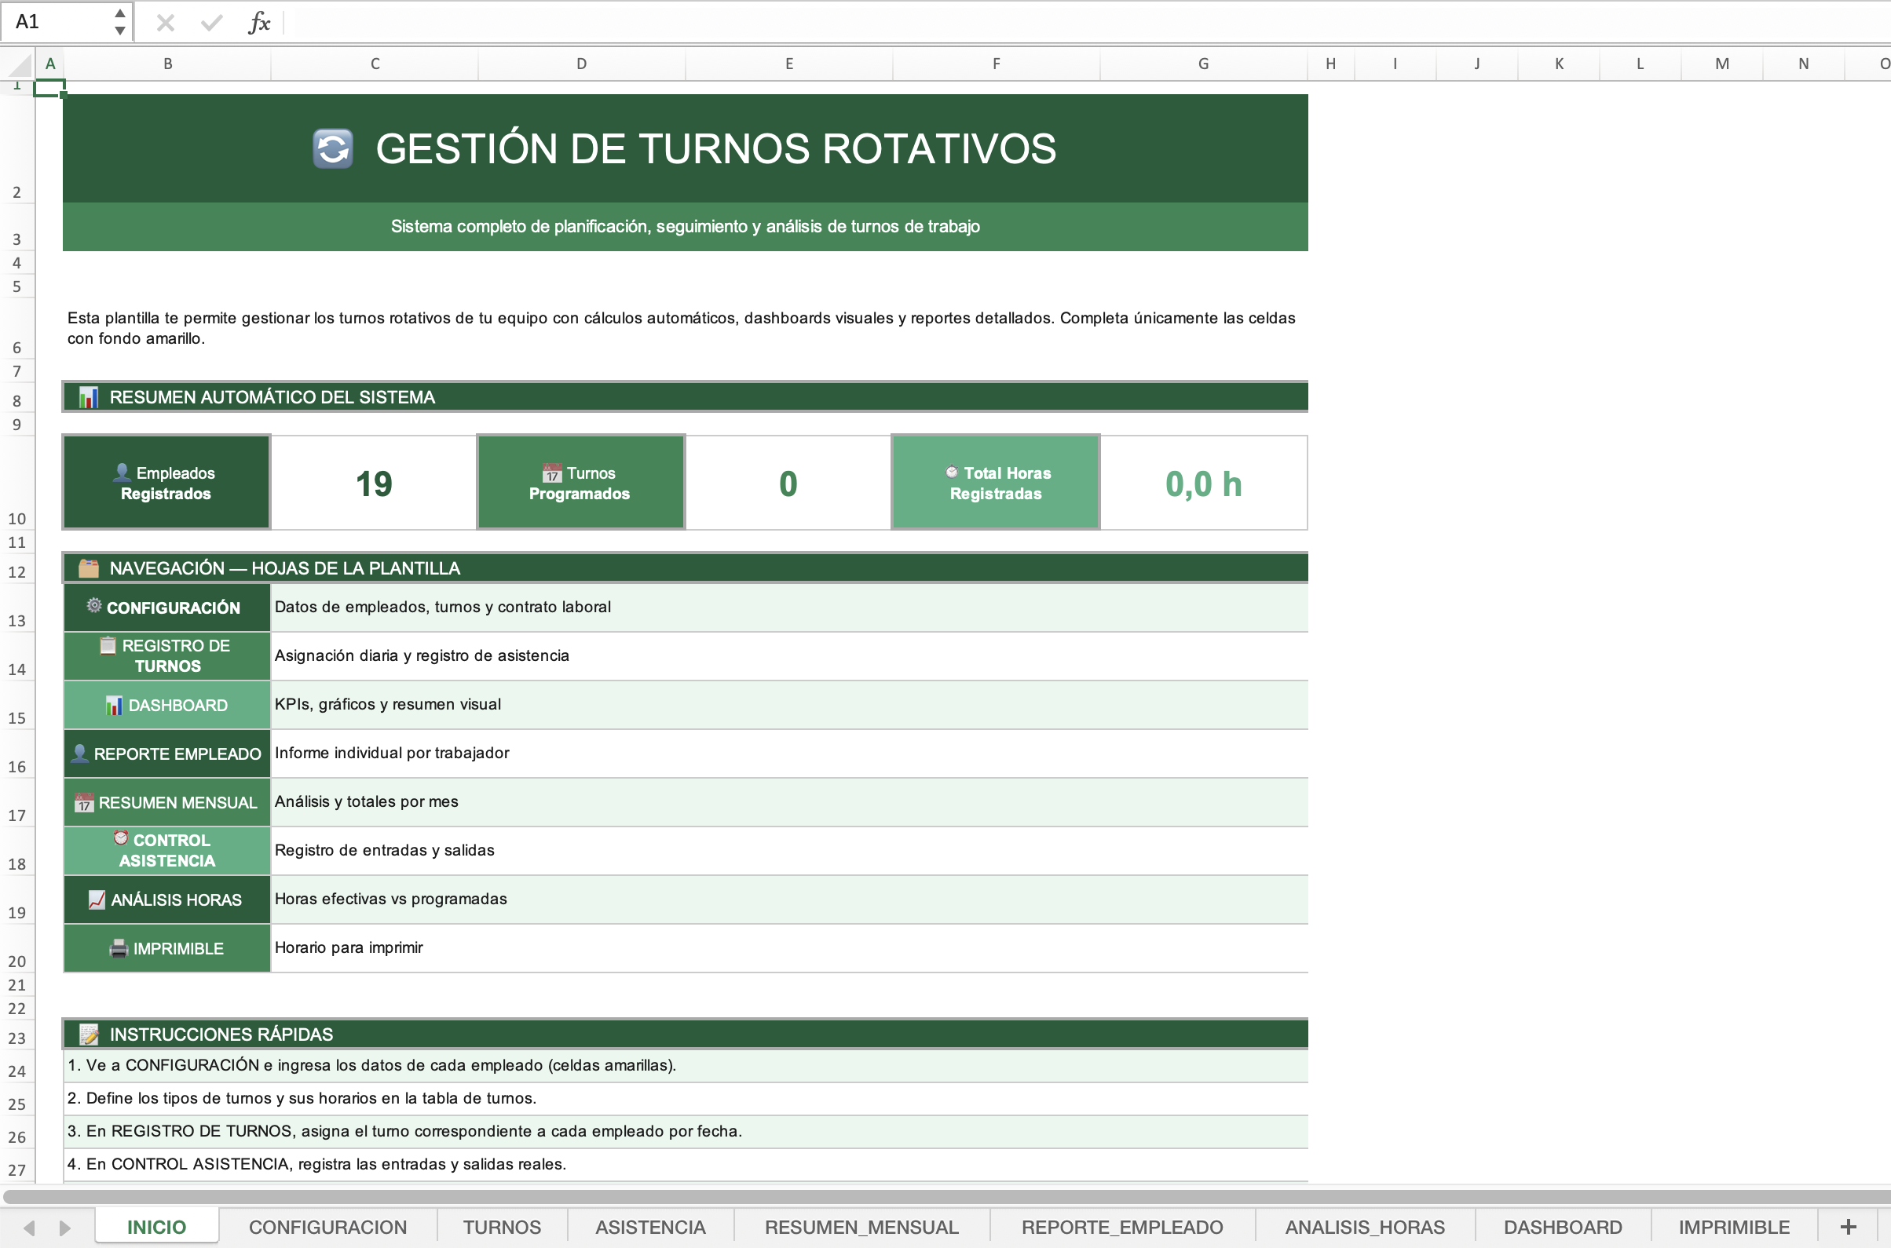Screen dimensions: 1891x1248
Task: Click 'Informe individual por trabajador' cell
Action: (789, 753)
